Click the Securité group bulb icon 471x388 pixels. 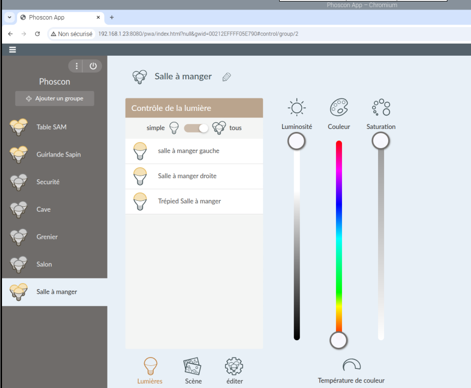click(19, 182)
